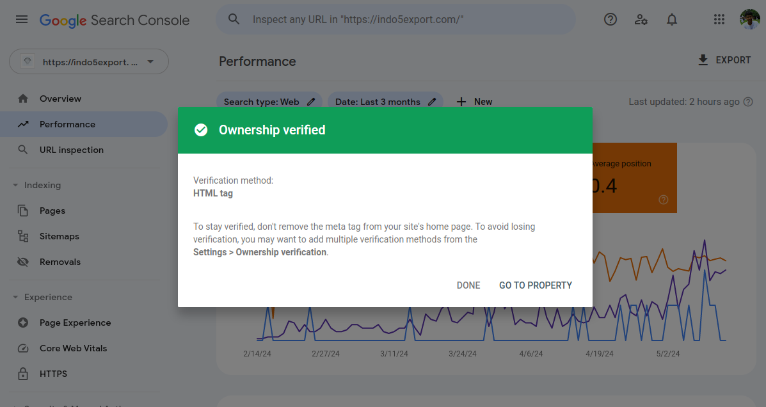Click the 4/6/24 date axis label
This screenshot has width=766, height=407.
click(531, 354)
